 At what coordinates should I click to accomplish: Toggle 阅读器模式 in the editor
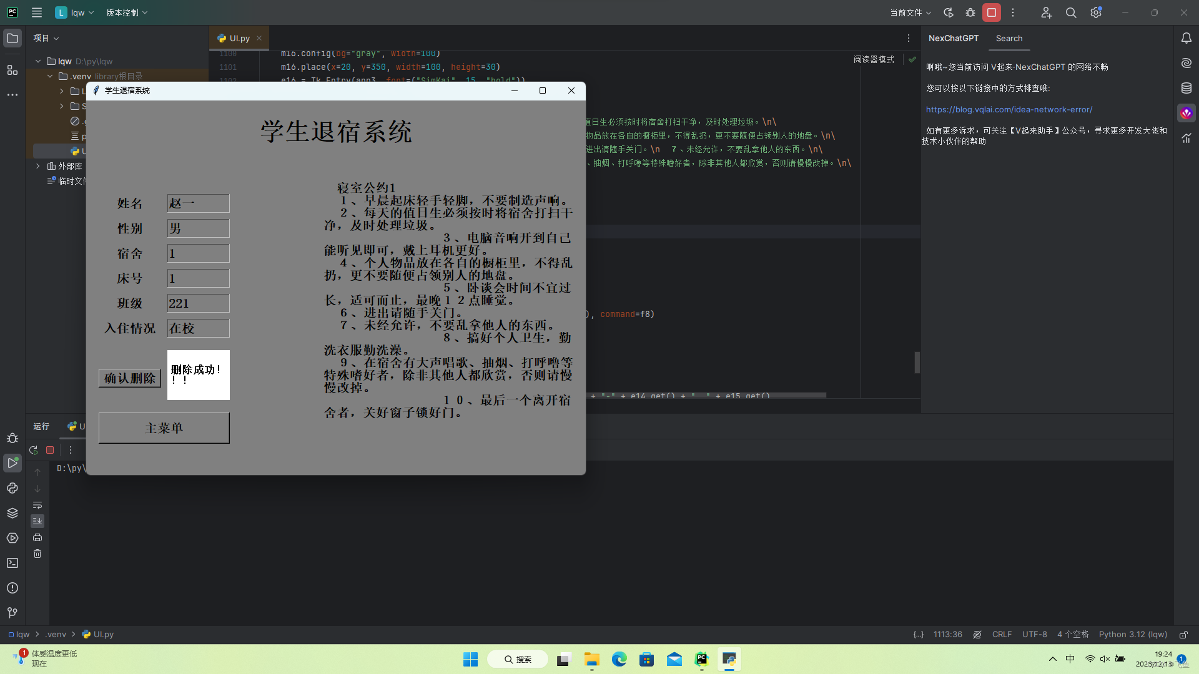[x=874, y=59]
